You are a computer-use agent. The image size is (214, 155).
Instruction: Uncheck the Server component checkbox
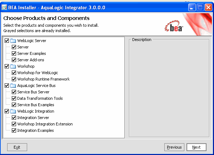[14, 47]
